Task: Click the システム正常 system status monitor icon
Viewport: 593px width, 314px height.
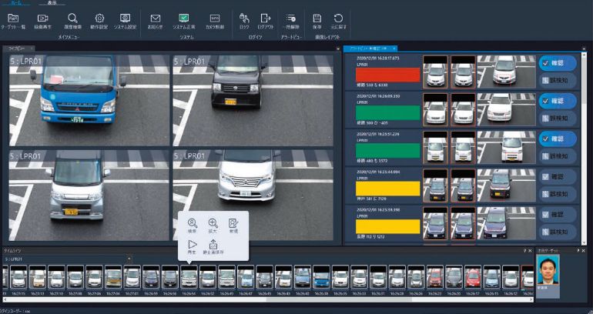Action: pyautogui.click(x=184, y=21)
